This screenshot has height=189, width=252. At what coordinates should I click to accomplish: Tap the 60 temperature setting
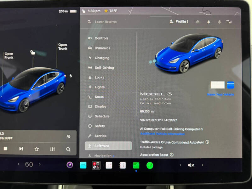click(x=29, y=164)
